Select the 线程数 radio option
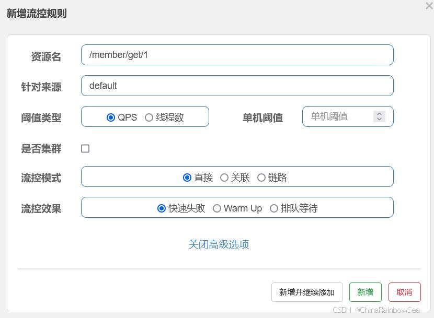Image resolution: width=434 pixels, height=318 pixels. point(149,117)
